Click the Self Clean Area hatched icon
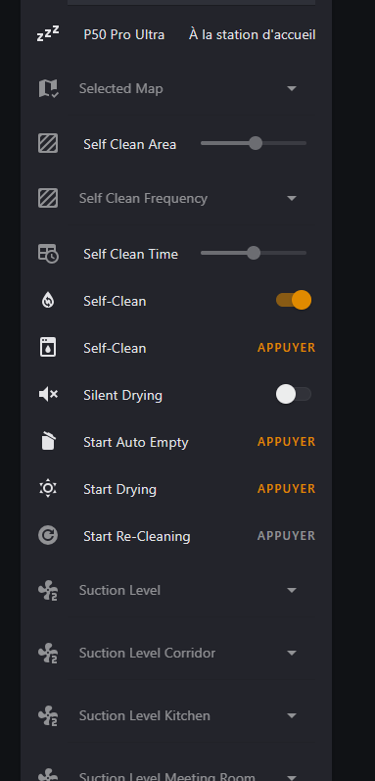The image size is (375, 781). pyautogui.click(x=48, y=144)
